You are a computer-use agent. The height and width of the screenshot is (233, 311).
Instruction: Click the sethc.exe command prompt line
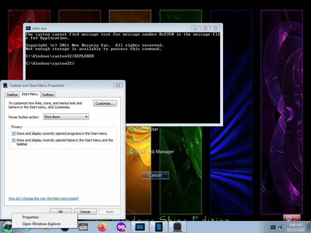click(x=50, y=63)
